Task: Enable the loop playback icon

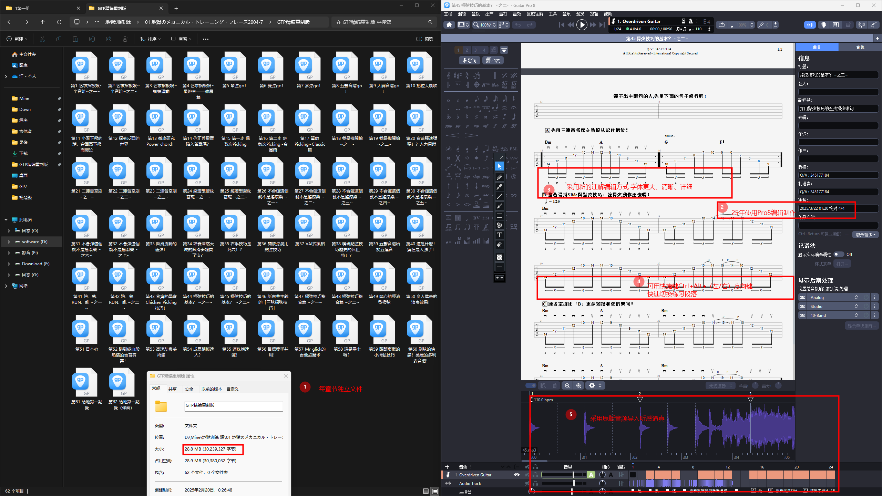Action: (x=722, y=25)
